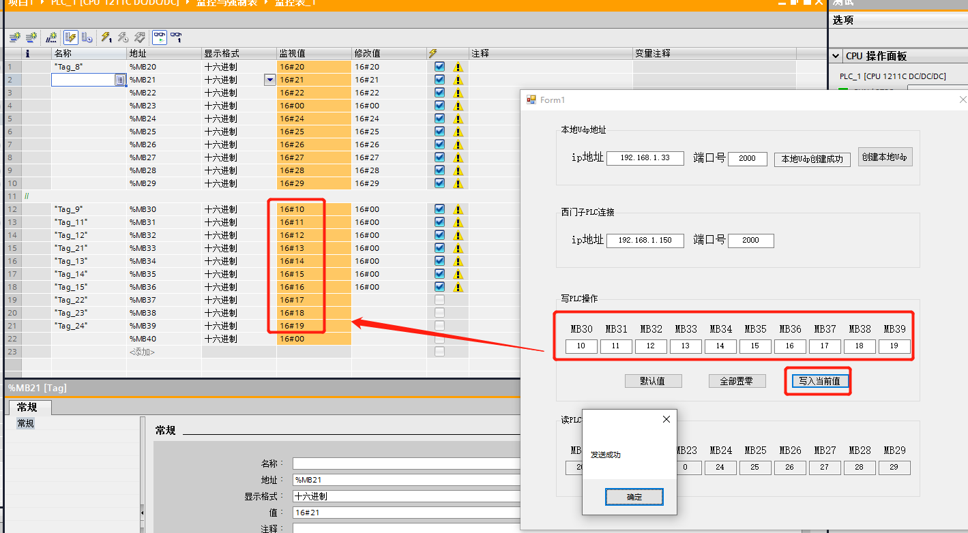Click the warning icon in the %MB22 row
Viewport: 968px width, 533px height.
tap(458, 93)
